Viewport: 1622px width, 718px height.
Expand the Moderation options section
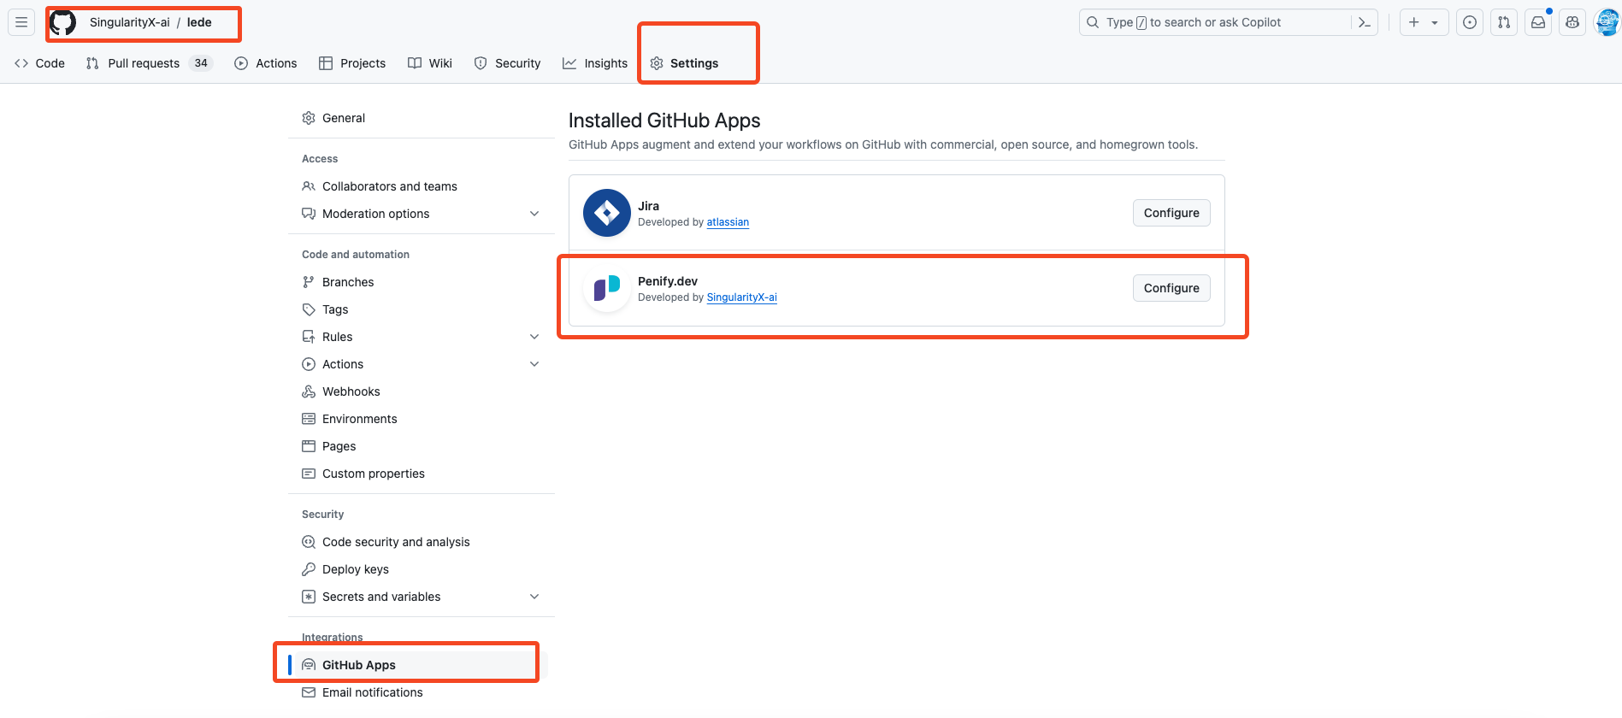click(x=534, y=214)
